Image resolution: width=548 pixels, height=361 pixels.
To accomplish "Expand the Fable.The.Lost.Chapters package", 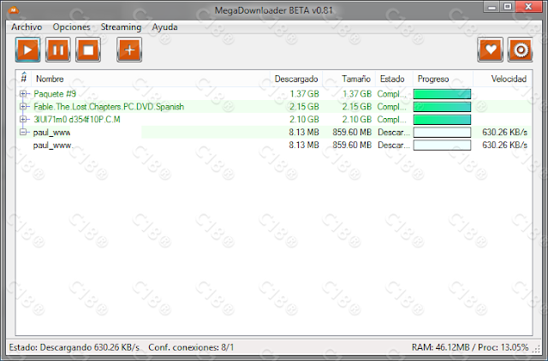I will (23, 106).
